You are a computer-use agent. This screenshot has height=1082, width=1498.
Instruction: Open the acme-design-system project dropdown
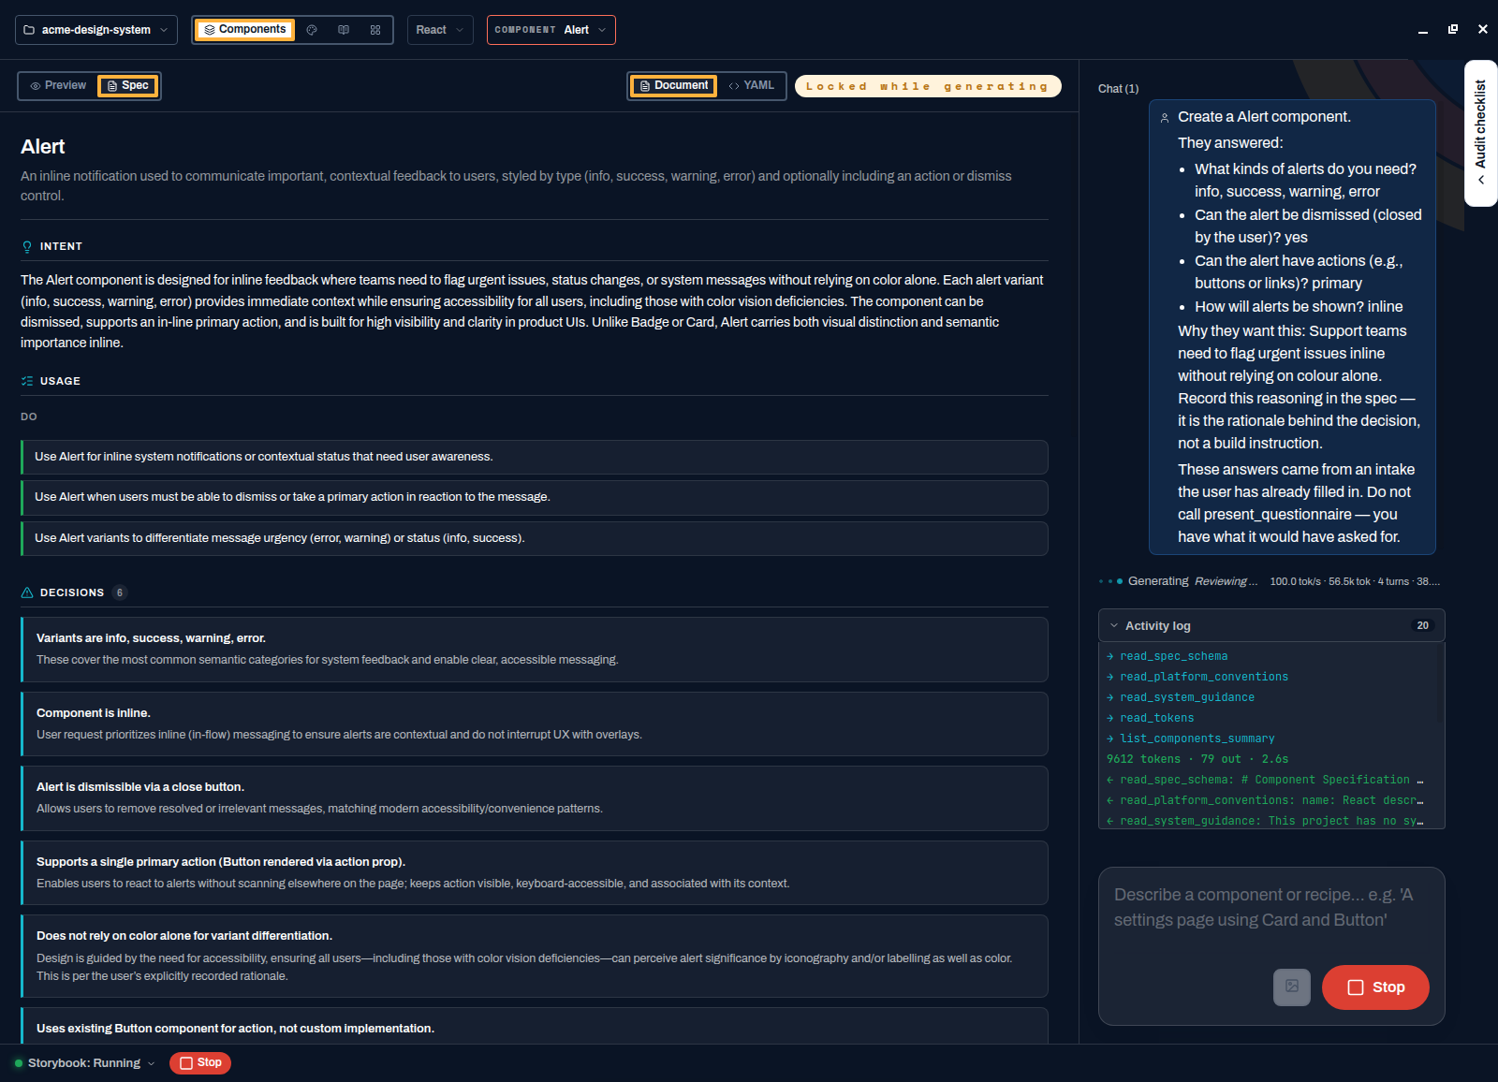[x=96, y=30]
